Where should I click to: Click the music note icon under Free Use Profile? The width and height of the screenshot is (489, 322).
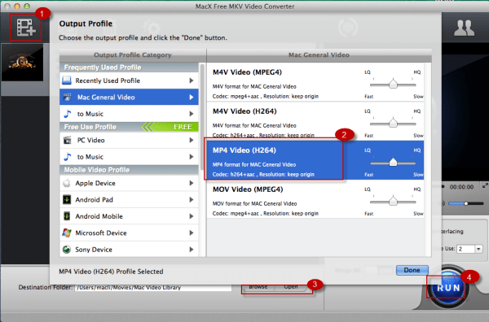[x=67, y=157]
